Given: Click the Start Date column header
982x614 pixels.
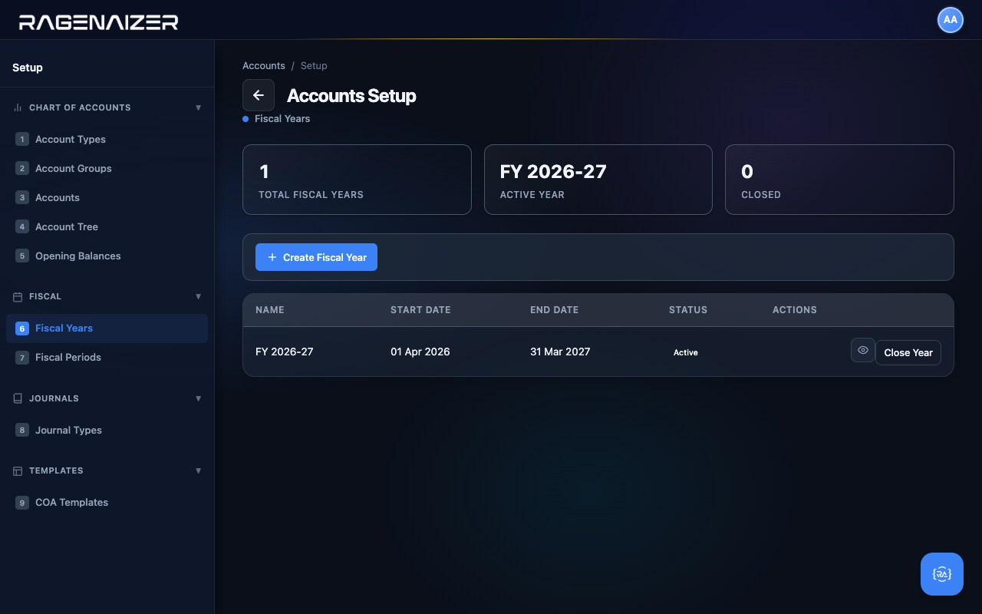Looking at the screenshot, I should point(420,310).
